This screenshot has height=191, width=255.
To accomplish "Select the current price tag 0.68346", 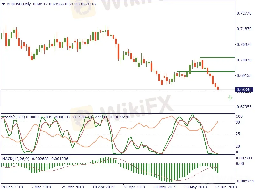I will [x=244, y=90].
